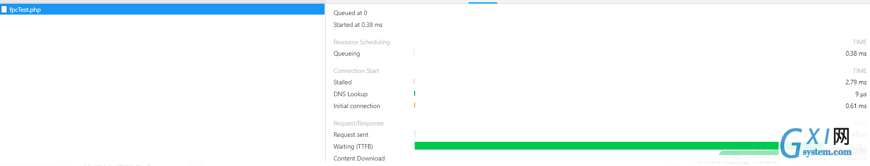Click the grey Queueing bar marker
This screenshot has height=166, width=870.
pyautogui.click(x=414, y=53)
